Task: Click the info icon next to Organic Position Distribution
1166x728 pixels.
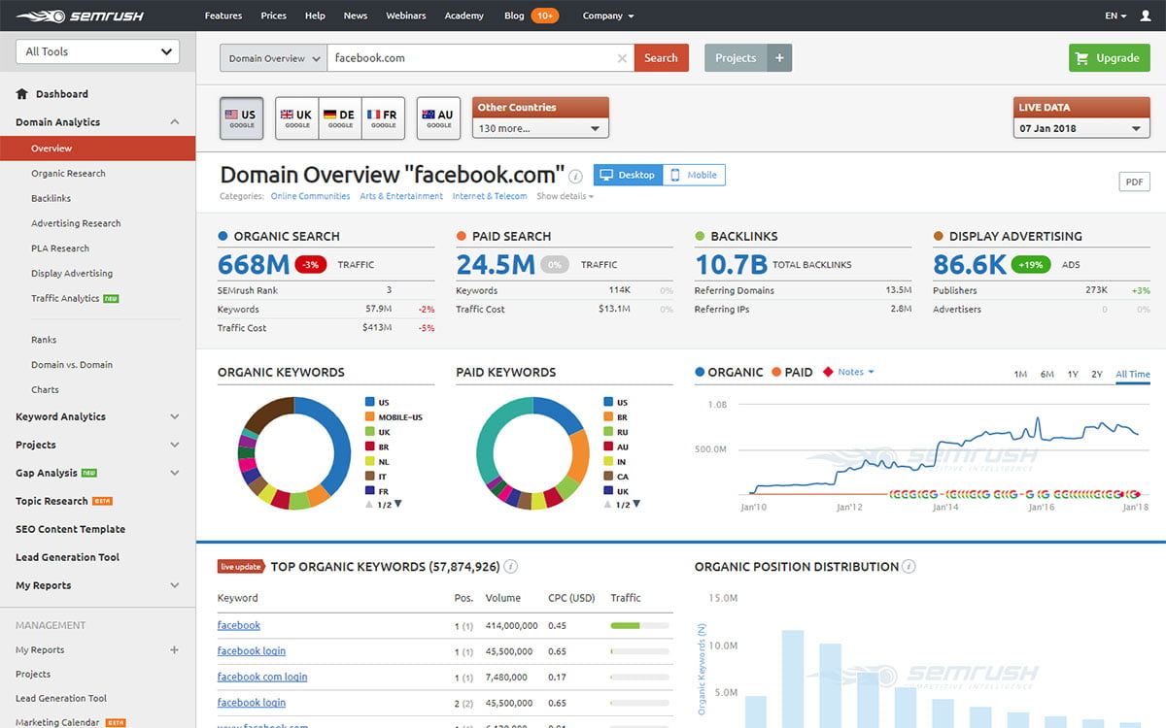Action: coord(909,567)
